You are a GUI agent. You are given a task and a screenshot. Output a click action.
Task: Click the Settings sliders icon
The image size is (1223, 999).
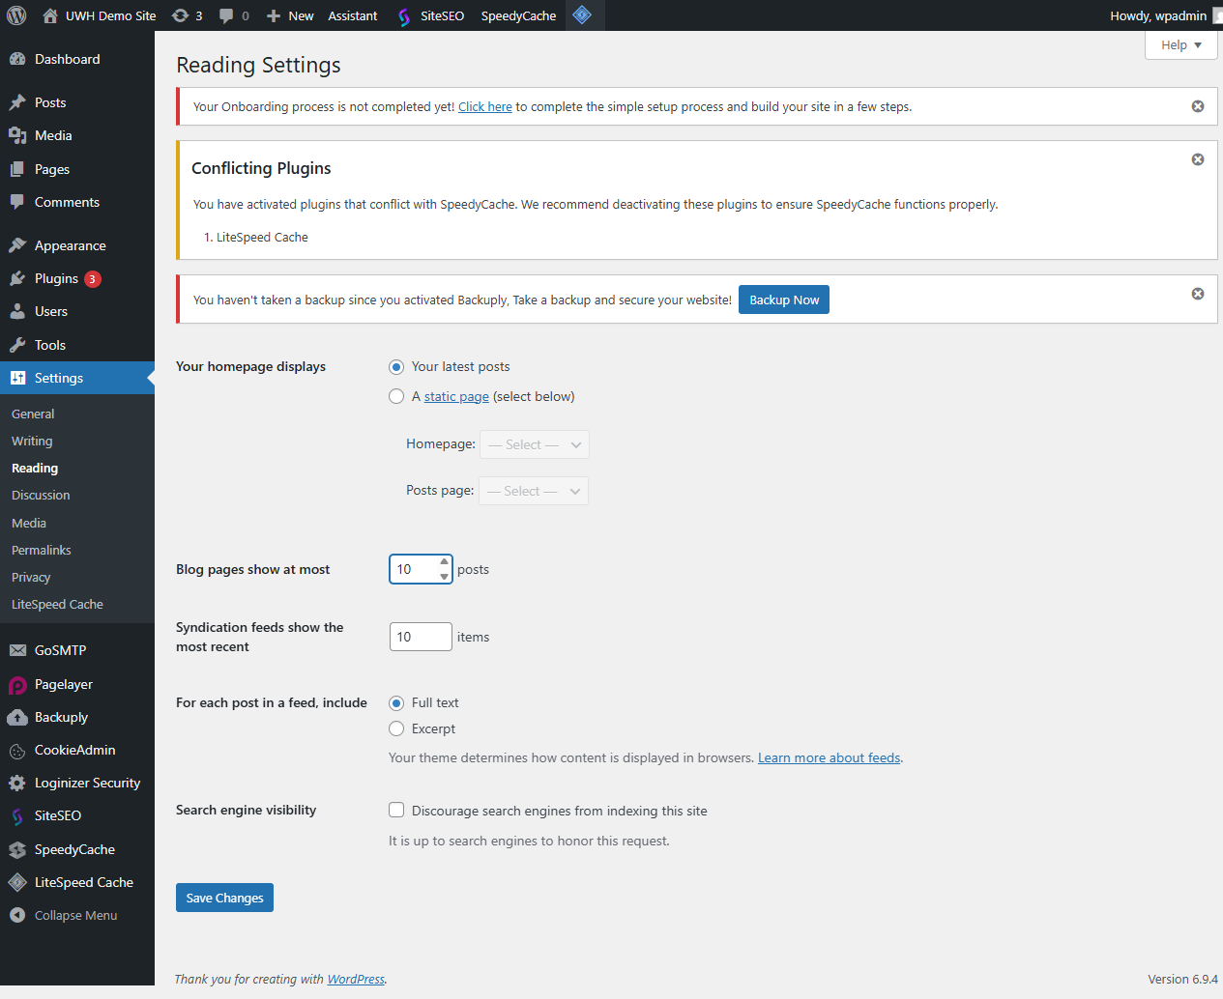pyautogui.click(x=17, y=378)
